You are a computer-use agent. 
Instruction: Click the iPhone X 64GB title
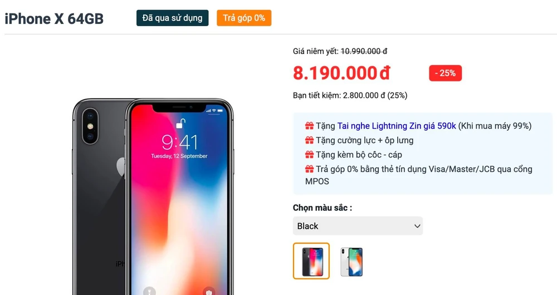point(54,18)
